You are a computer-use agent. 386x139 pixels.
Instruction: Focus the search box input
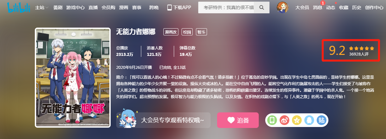coord(229,7)
